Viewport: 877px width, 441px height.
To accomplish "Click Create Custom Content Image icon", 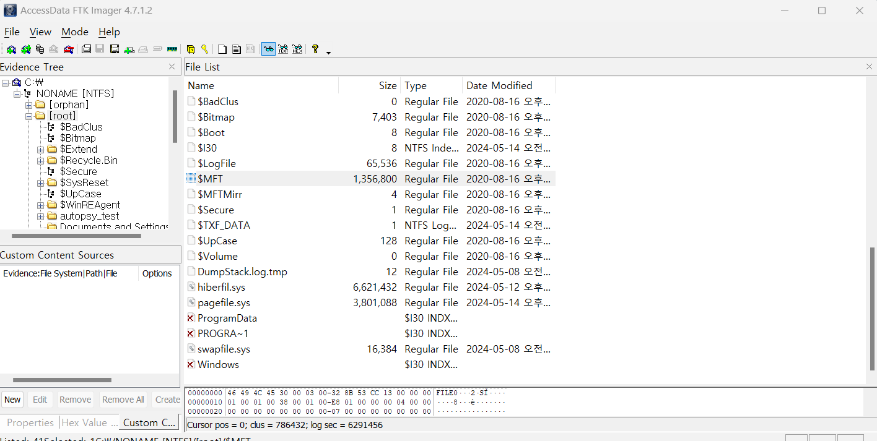I will tap(143, 49).
